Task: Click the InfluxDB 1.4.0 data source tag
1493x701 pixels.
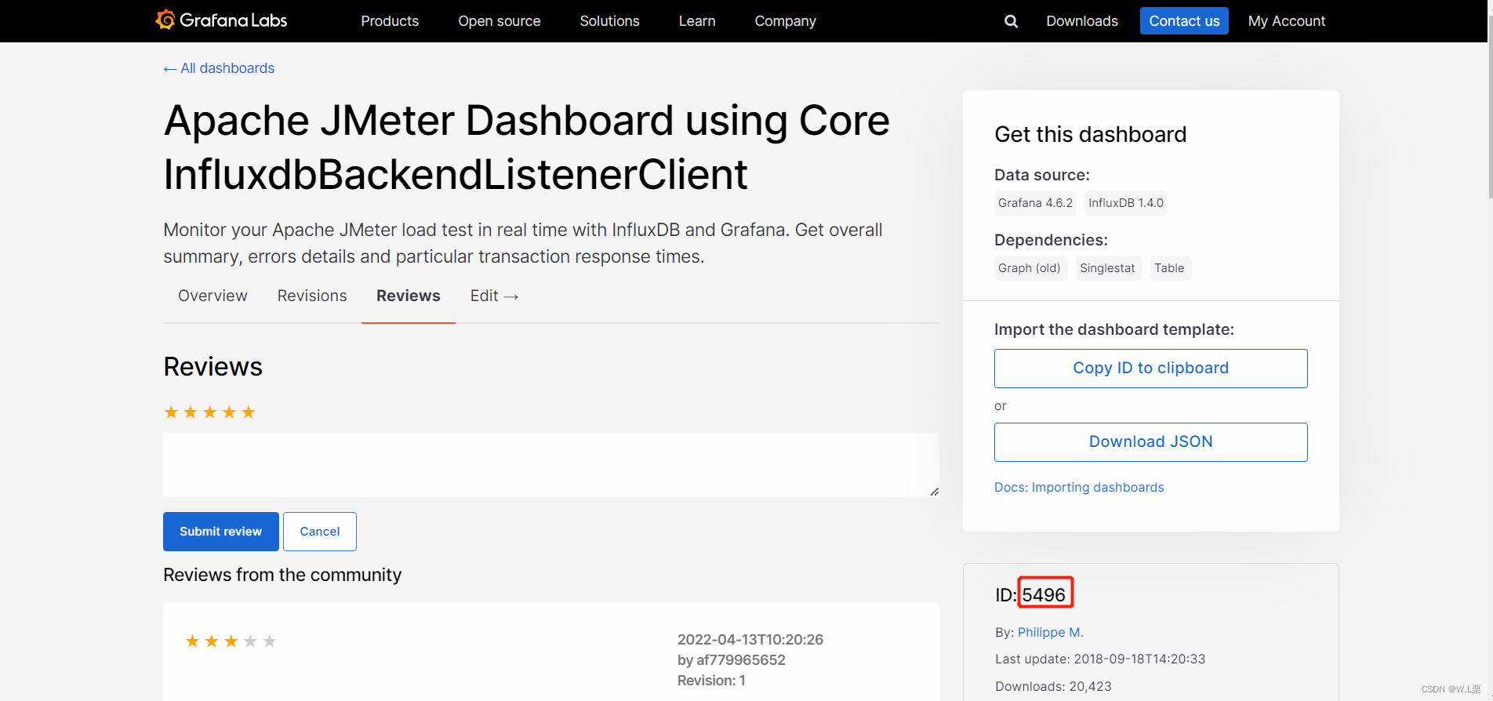Action: coord(1126,203)
